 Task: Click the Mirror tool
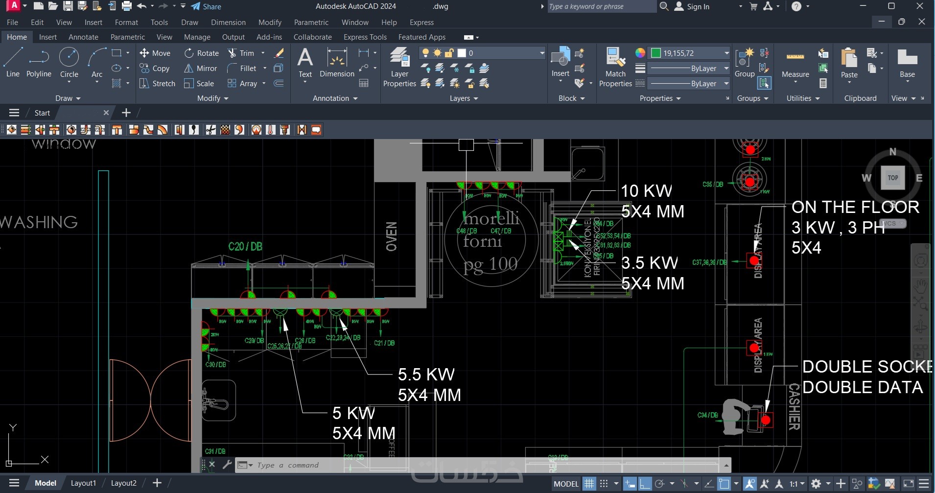201,69
